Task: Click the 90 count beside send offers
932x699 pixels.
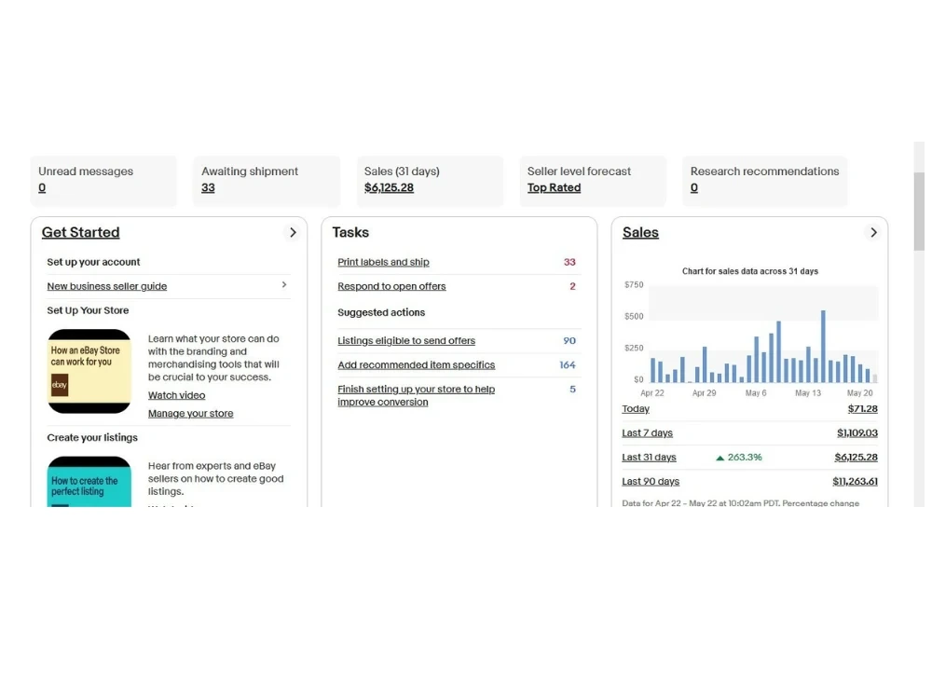Action: coord(569,340)
